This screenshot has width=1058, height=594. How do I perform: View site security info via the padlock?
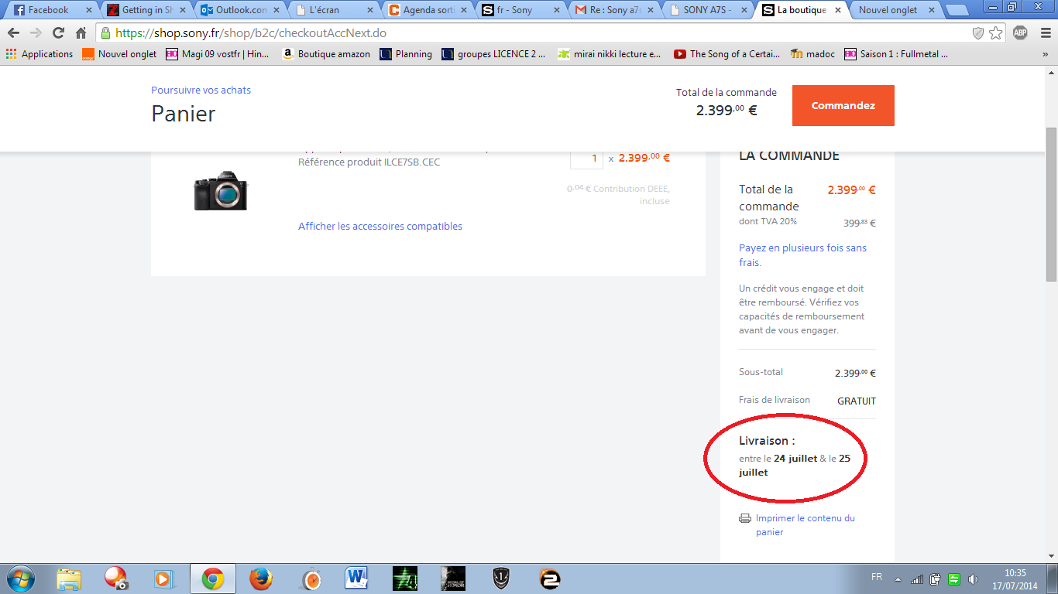point(106,33)
